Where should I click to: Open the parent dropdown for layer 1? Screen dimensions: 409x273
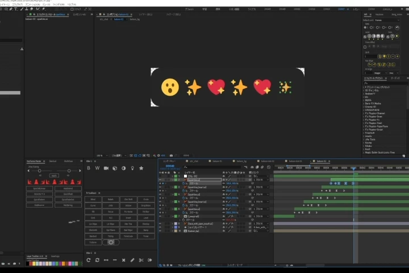261,176
